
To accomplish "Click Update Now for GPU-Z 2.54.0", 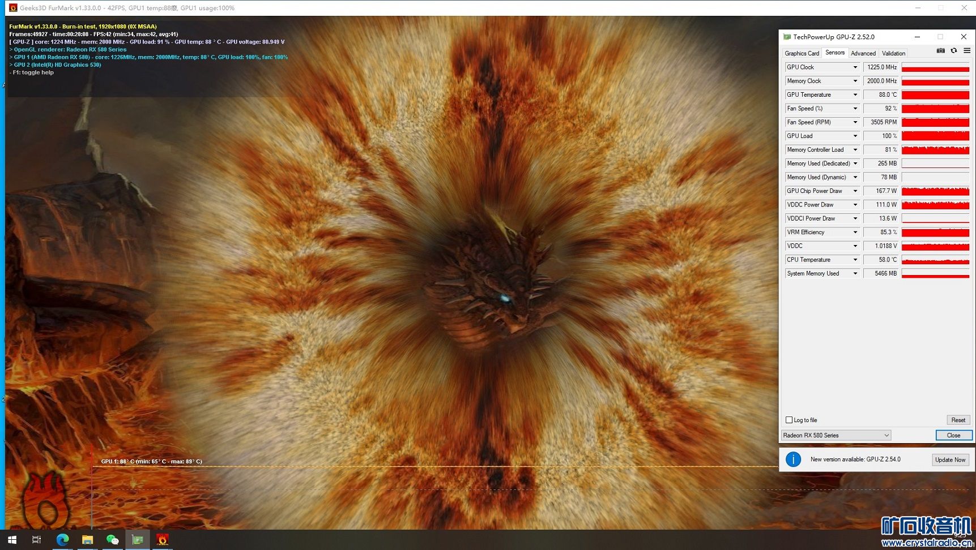I will (x=951, y=459).
